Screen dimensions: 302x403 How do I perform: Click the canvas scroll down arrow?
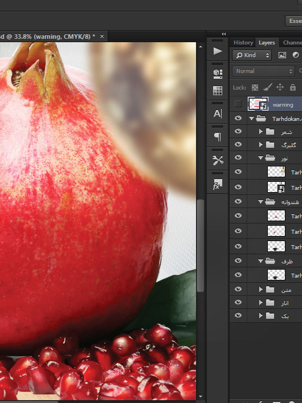coord(201,397)
